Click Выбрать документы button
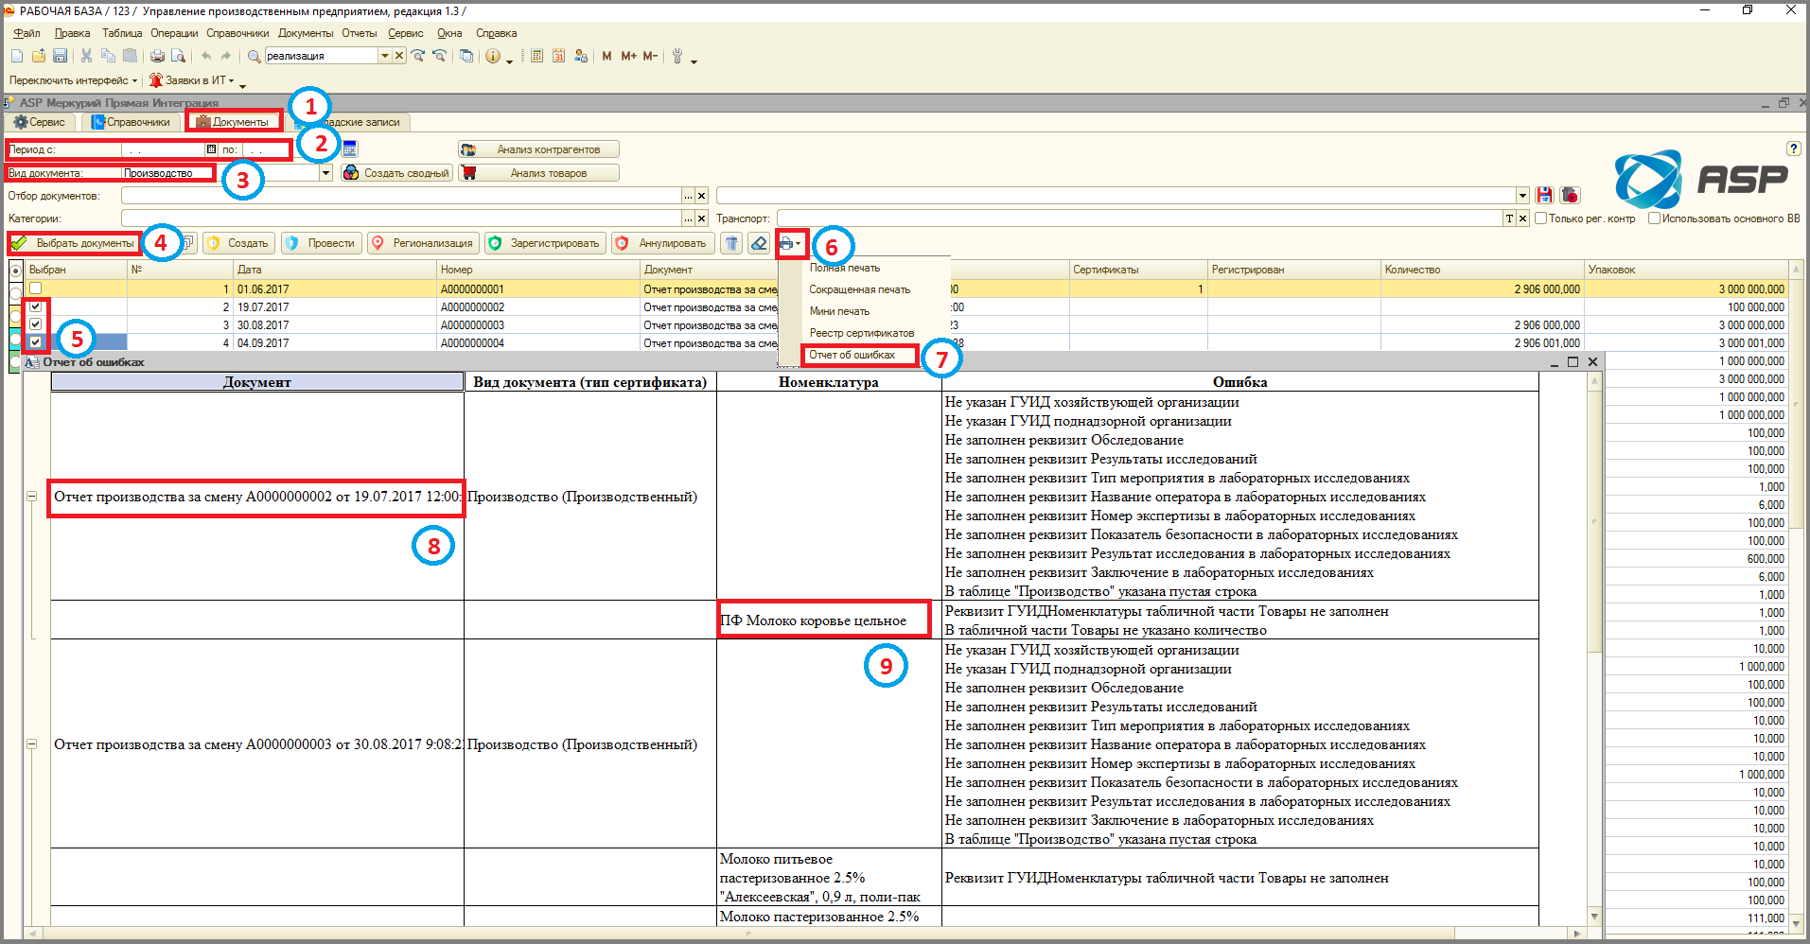 pos(75,243)
